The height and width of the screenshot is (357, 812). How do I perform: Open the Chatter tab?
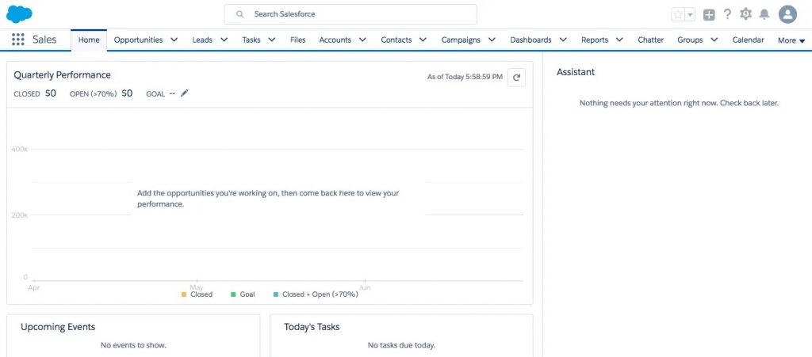coord(650,40)
